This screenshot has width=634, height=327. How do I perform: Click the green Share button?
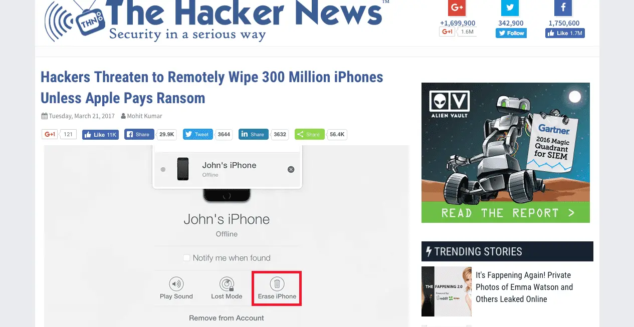(x=309, y=134)
